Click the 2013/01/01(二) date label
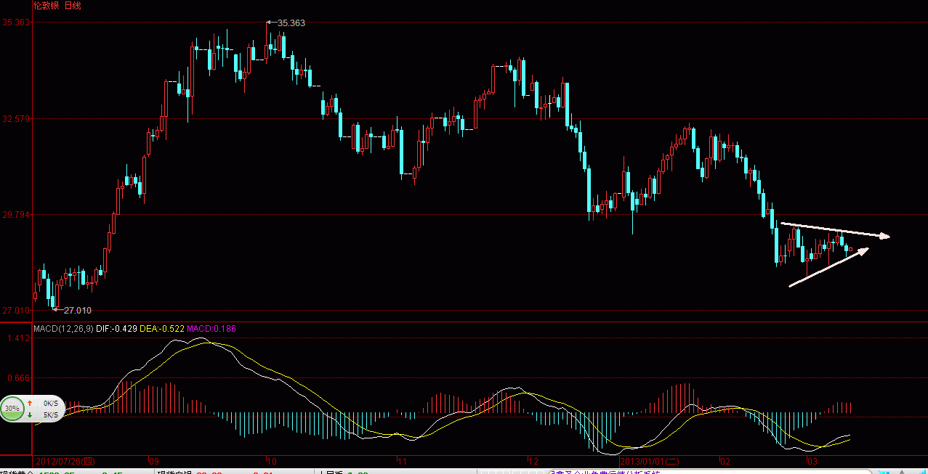 [649, 461]
